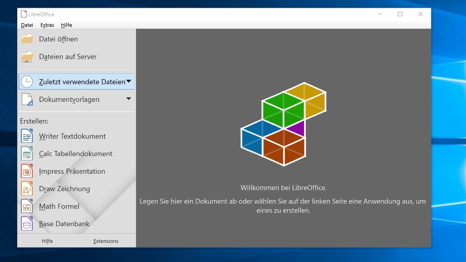Open the Datei menu
Viewport: 466px width, 262px height.
(27, 25)
